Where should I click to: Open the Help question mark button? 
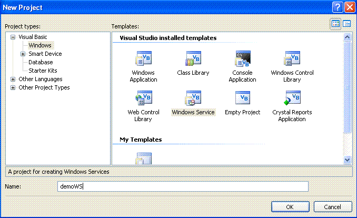point(338,7)
